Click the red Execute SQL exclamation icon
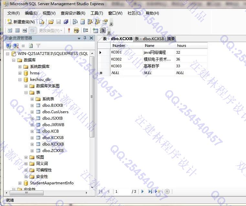The height and width of the screenshot is (206, 246). point(69,30)
